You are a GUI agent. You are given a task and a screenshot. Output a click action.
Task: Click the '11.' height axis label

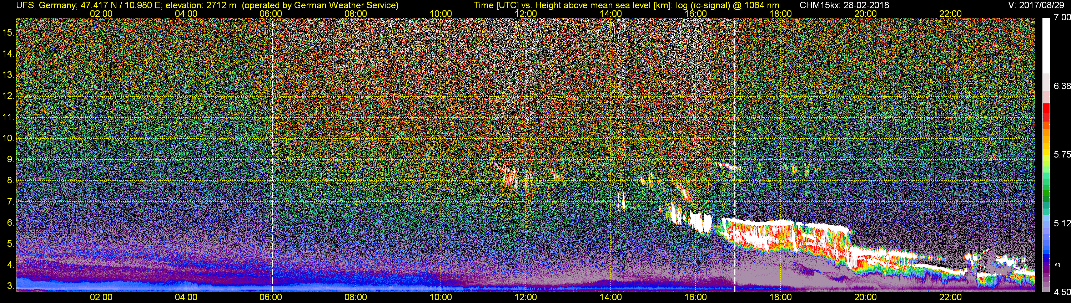tap(8, 117)
